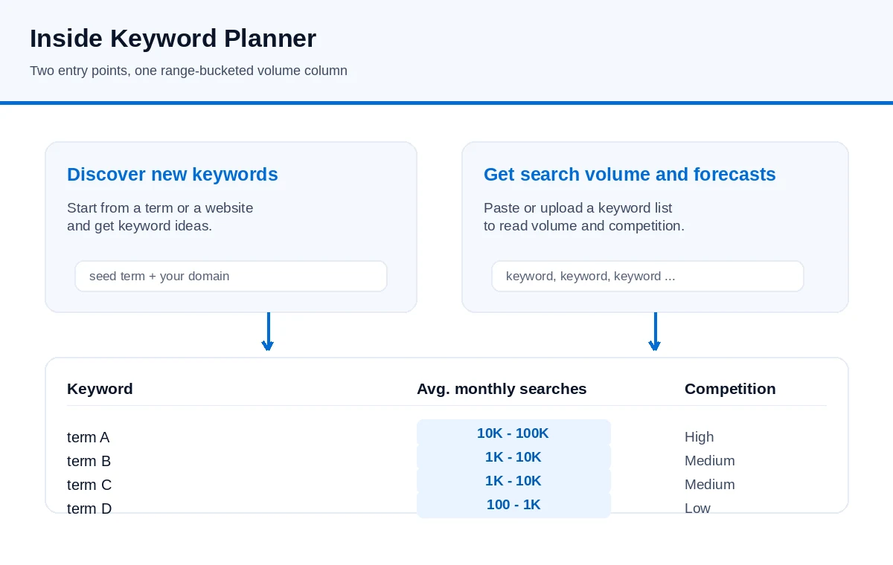Viewport: 893px width, 565px height.
Task: Click the 'keyword, keyword, keyword ...' input field
Action: click(647, 276)
